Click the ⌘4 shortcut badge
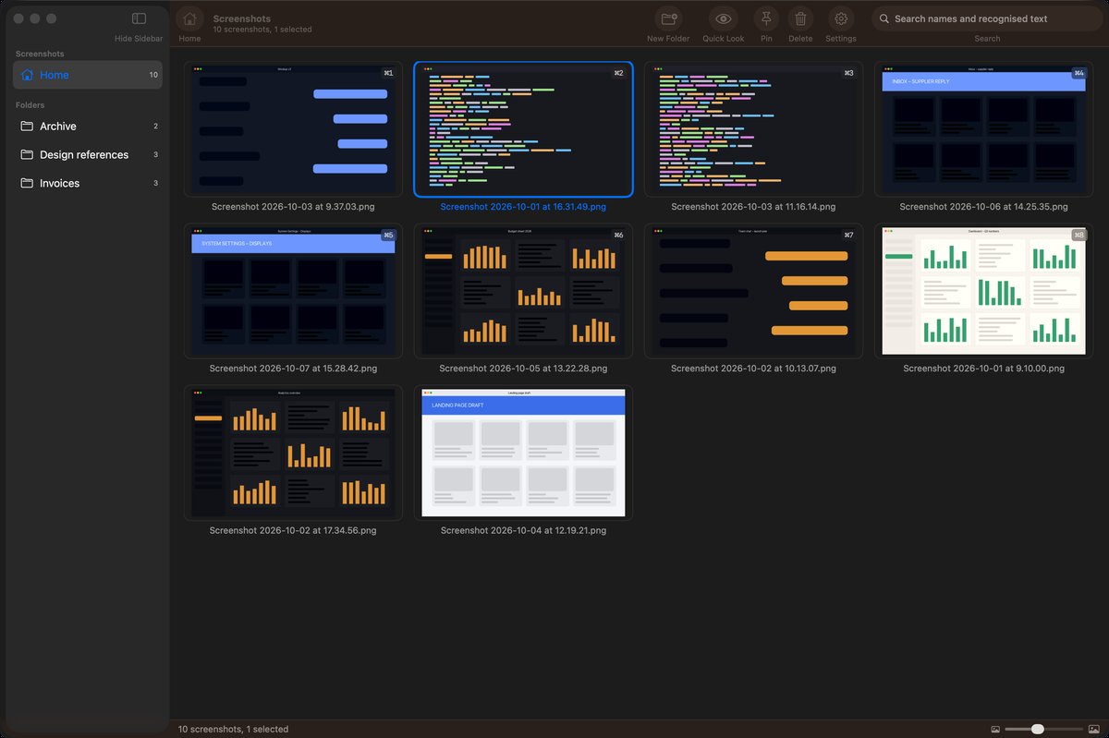Image resolution: width=1109 pixels, height=738 pixels. [x=1079, y=73]
